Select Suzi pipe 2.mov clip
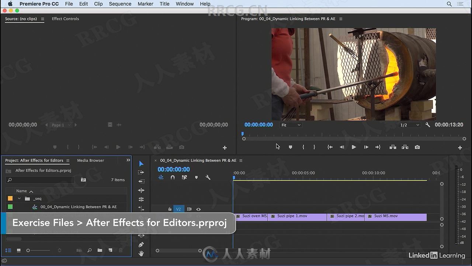Viewport: 472px width, 266px height. (x=346, y=217)
